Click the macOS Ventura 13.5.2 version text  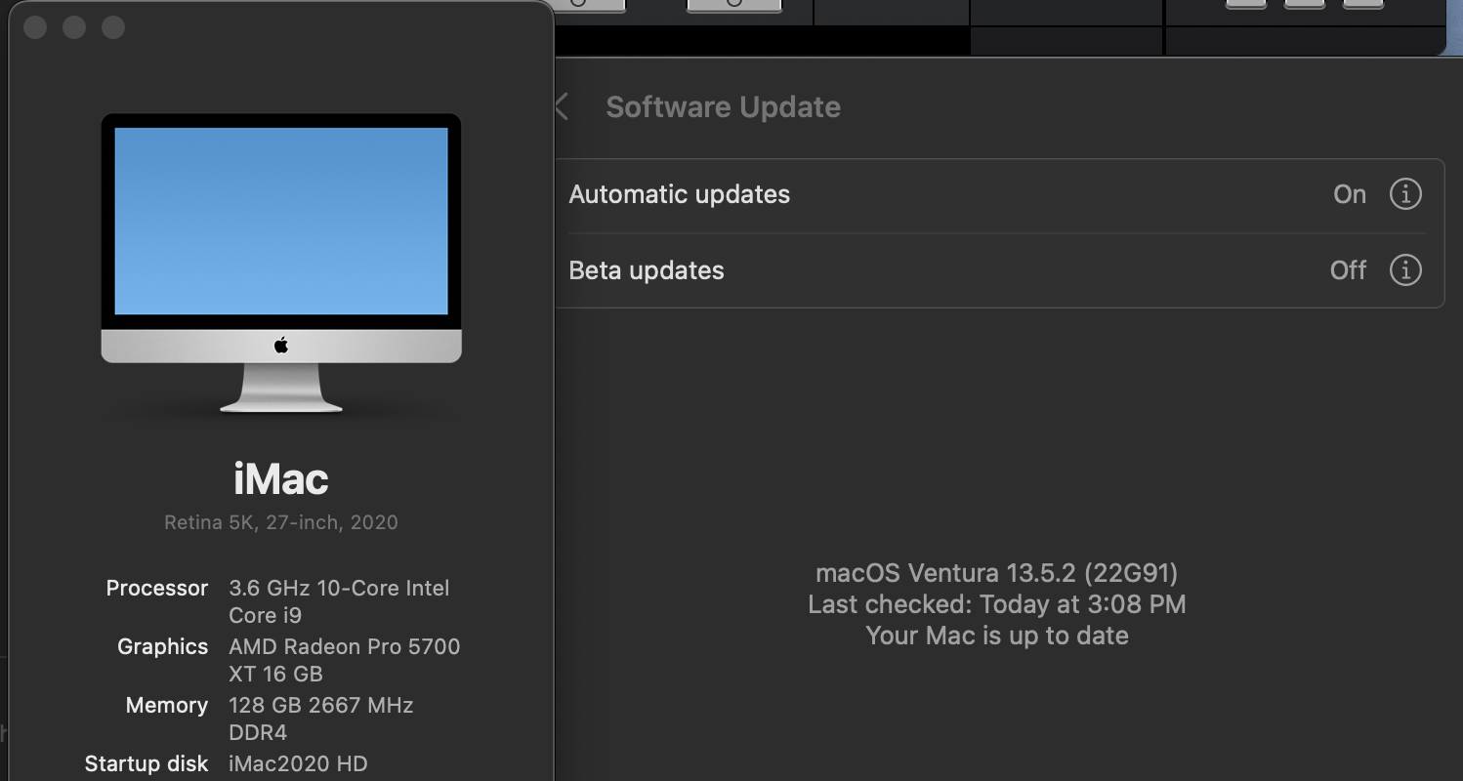(996, 573)
